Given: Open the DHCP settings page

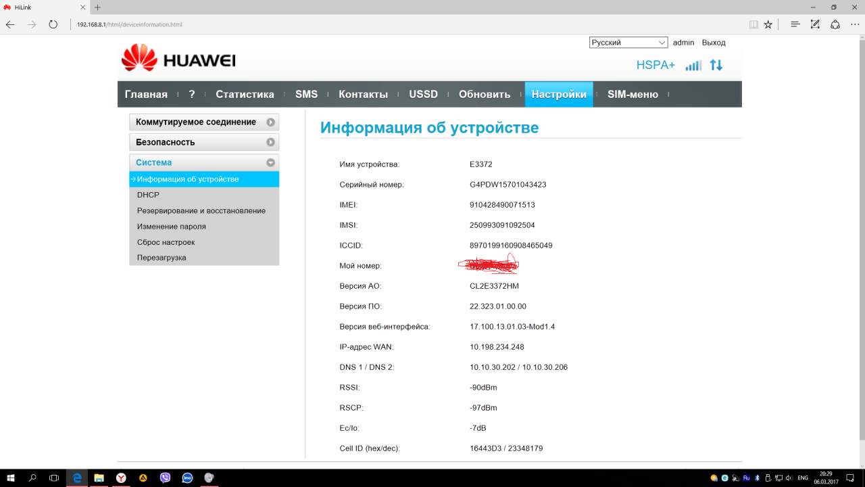Looking at the screenshot, I should coord(148,195).
